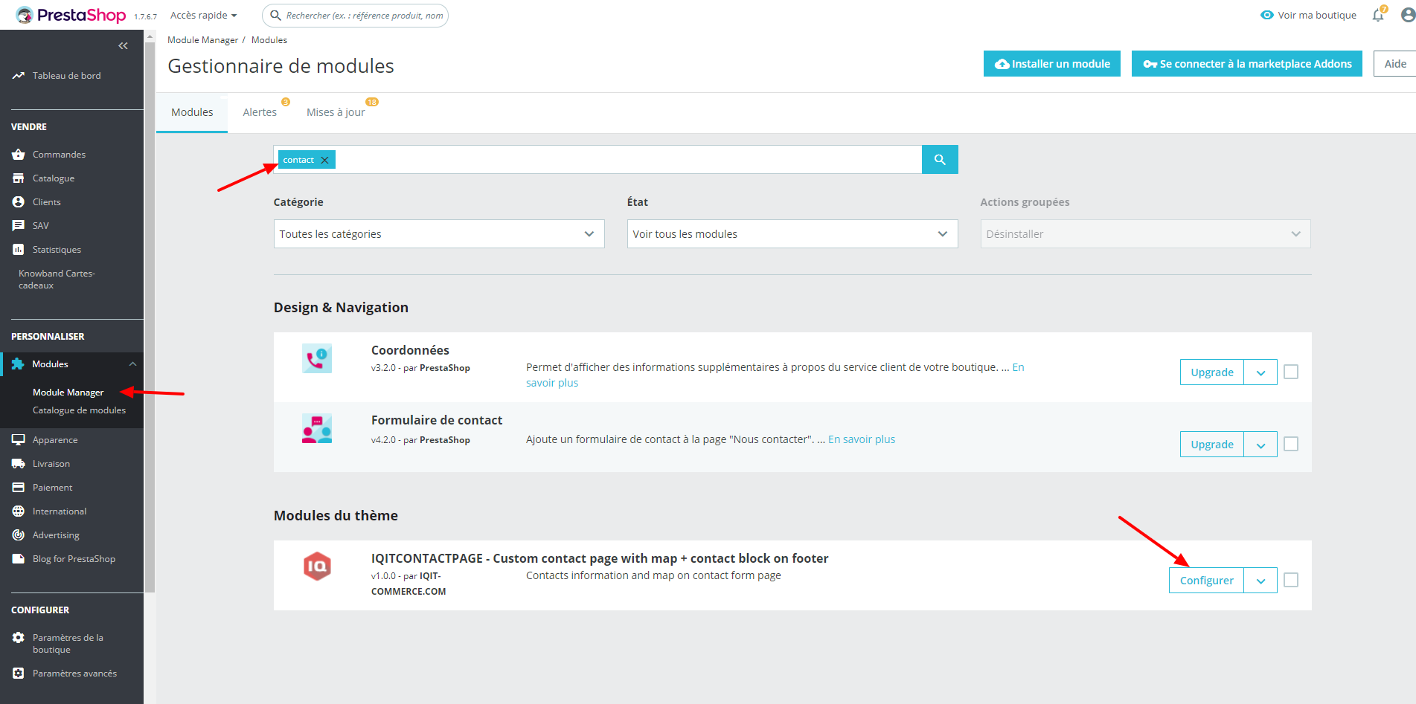Click the Coordonnées module icon
1416x704 pixels.
[x=317, y=358]
